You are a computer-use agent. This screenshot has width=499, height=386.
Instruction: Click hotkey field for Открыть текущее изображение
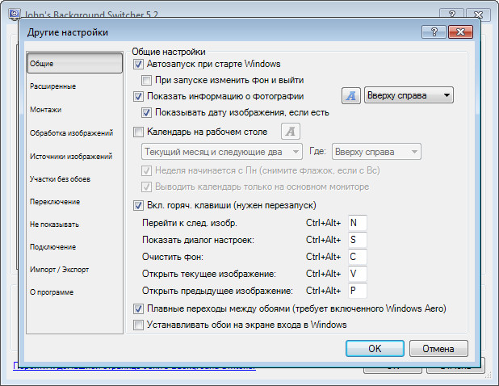(358, 274)
